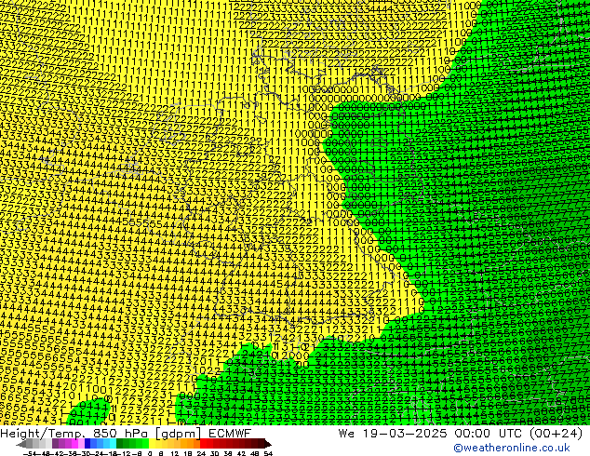Image resolution: width=590 pixels, height=456 pixels.
Task: Click the 'Height/Temp. 850 hPa [gdpm] ECMWF' title
Action: point(126,434)
